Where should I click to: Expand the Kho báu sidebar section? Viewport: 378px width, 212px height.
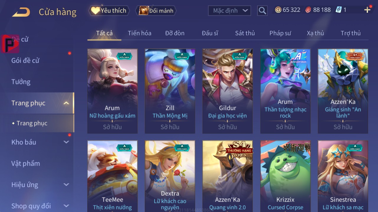pos(66,142)
